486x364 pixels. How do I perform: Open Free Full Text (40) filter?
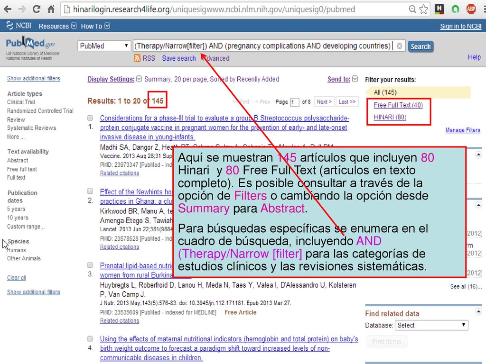click(x=398, y=105)
